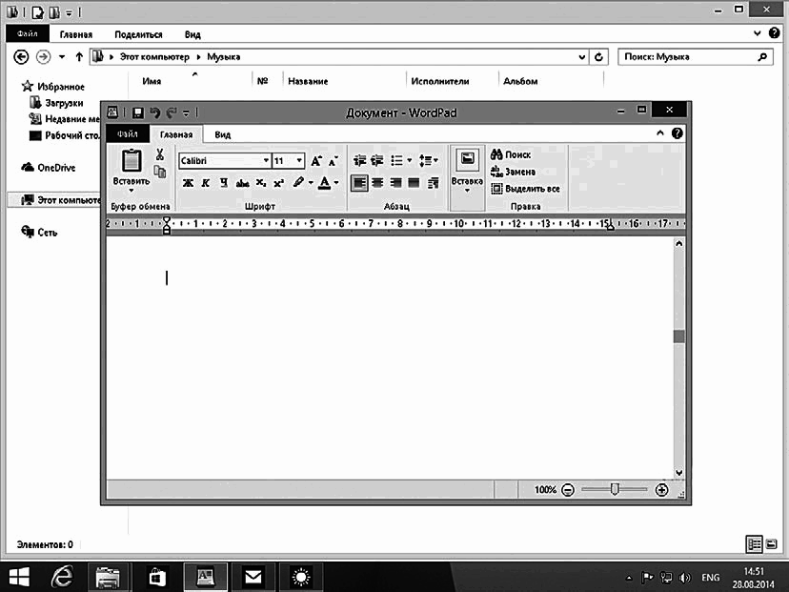The image size is (789, 592).
Task: Open the Explorer address bar history dropdown
Action: coord(582,57)
